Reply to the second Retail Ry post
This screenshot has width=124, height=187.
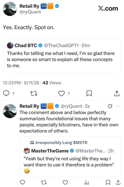[x=22, y=182]
